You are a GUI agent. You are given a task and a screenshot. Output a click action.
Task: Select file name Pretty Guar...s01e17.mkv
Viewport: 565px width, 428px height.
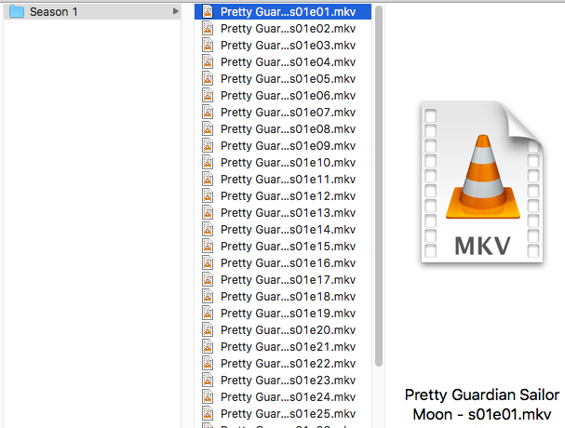(289, 280)
